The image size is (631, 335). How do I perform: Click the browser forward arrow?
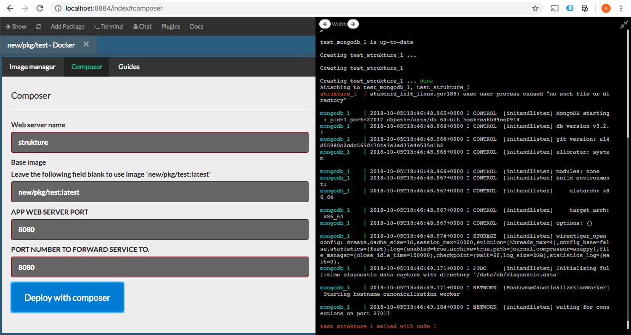(25, 8)
